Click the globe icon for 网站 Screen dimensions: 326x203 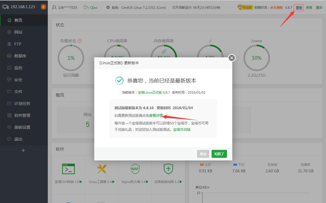10,32
